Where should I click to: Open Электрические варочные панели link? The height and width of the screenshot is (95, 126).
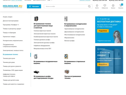[45, 34]
